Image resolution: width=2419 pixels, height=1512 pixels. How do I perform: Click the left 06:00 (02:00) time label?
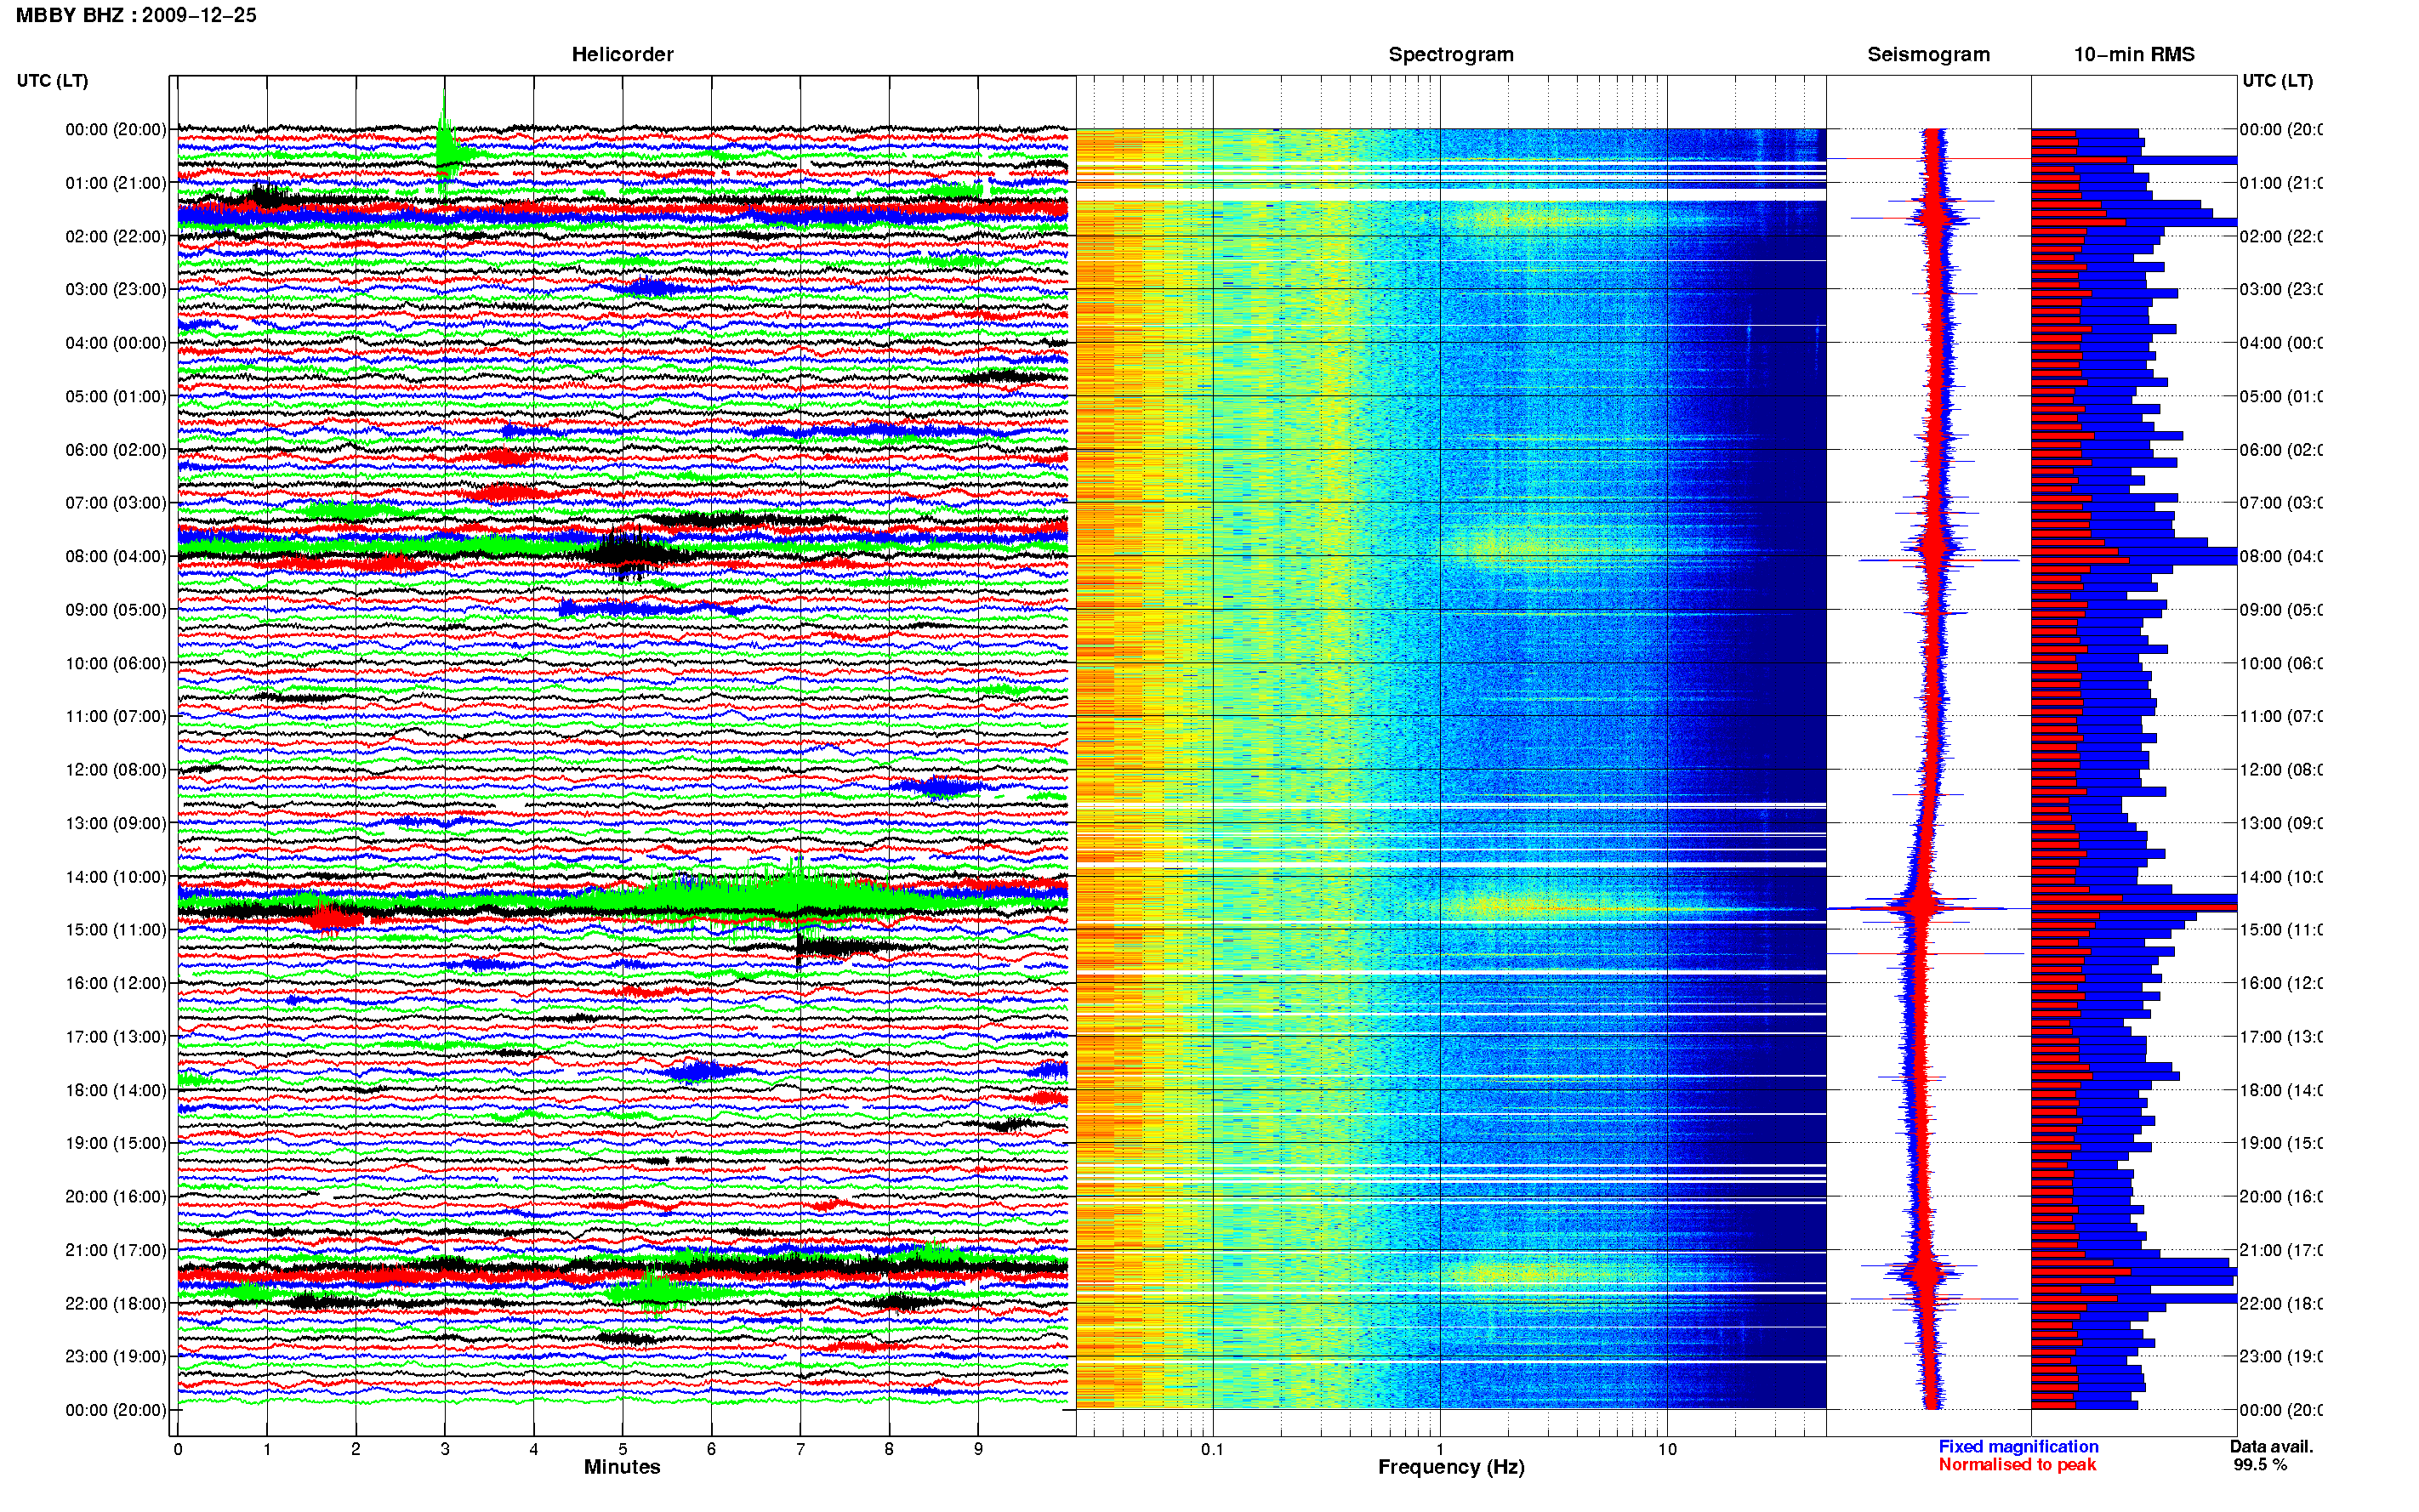tap(116, 450)
